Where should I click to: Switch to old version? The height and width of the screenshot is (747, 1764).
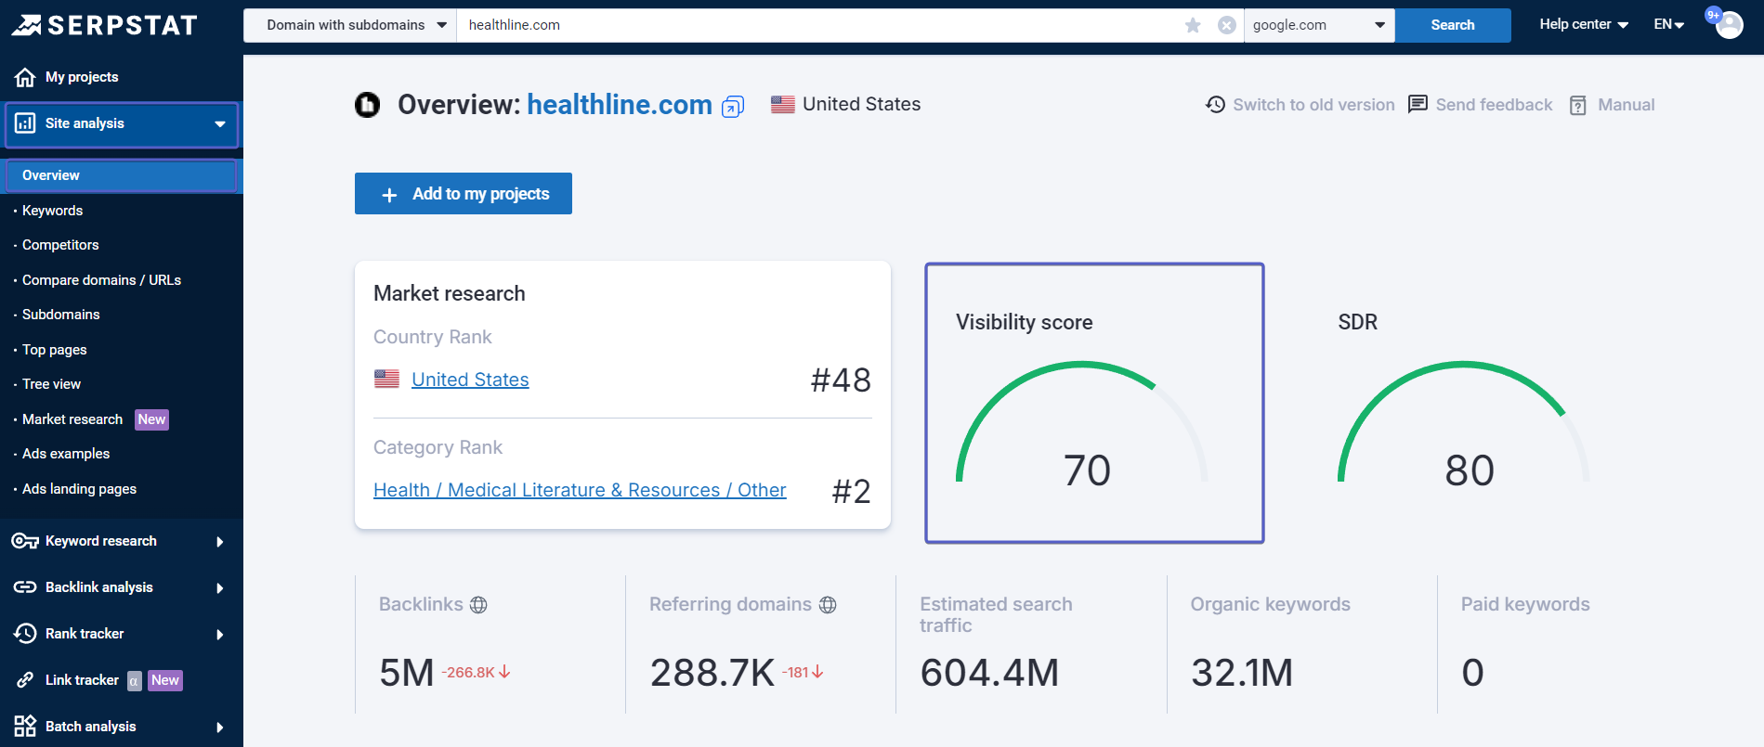tap(1300, 105)
